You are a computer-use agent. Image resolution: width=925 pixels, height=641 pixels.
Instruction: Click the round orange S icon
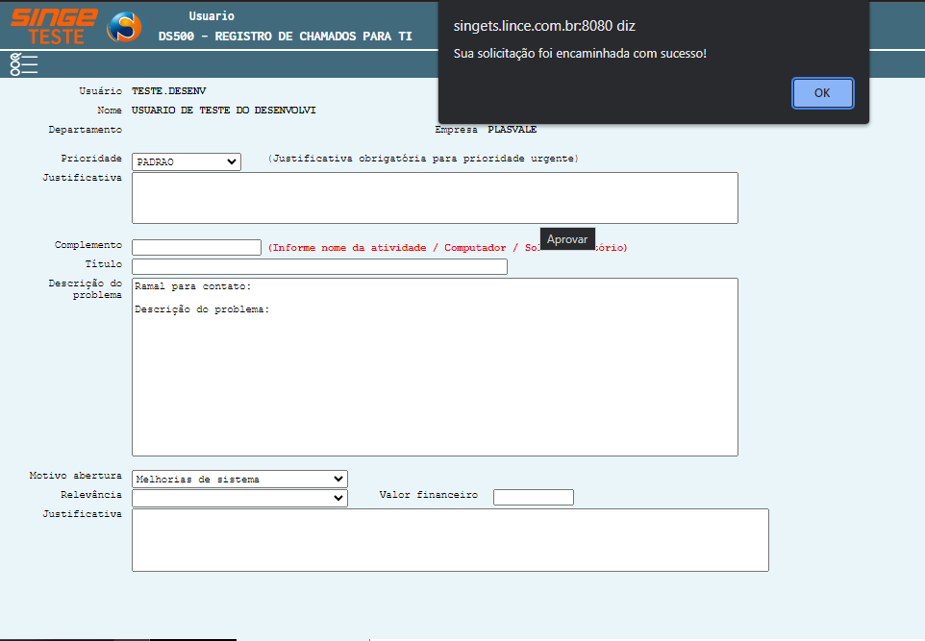click(123, 27)
